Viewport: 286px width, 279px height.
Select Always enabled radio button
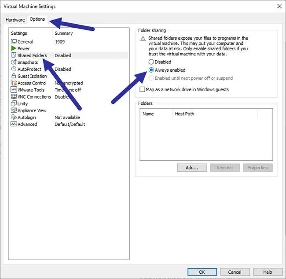(x=151, y=70)
